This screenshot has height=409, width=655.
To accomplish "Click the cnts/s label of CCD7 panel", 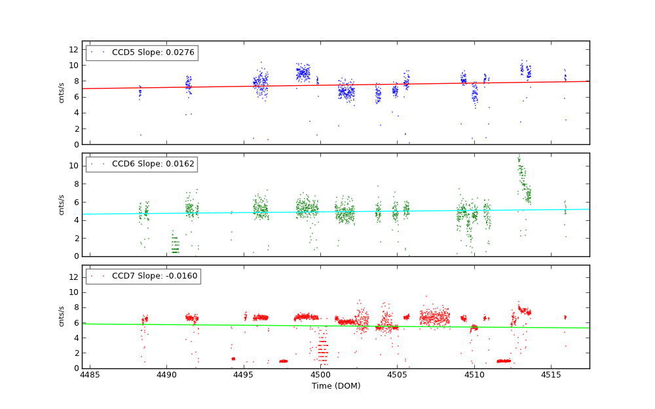I will coord(62,316).
